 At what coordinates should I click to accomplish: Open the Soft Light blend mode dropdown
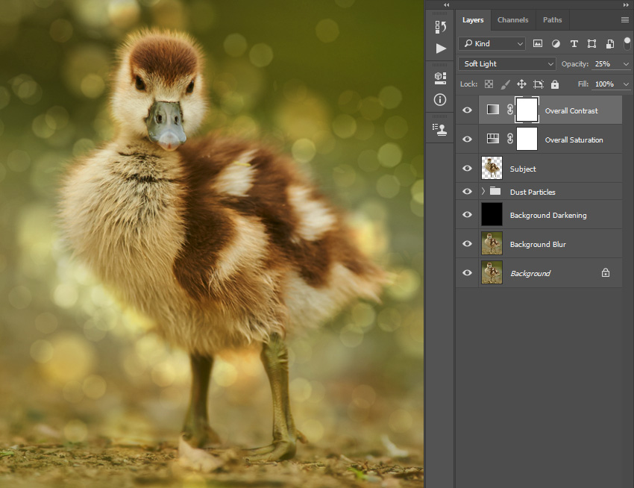507,64
